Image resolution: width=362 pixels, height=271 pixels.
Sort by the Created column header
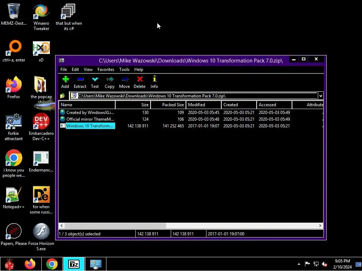[x=239, y=104]
